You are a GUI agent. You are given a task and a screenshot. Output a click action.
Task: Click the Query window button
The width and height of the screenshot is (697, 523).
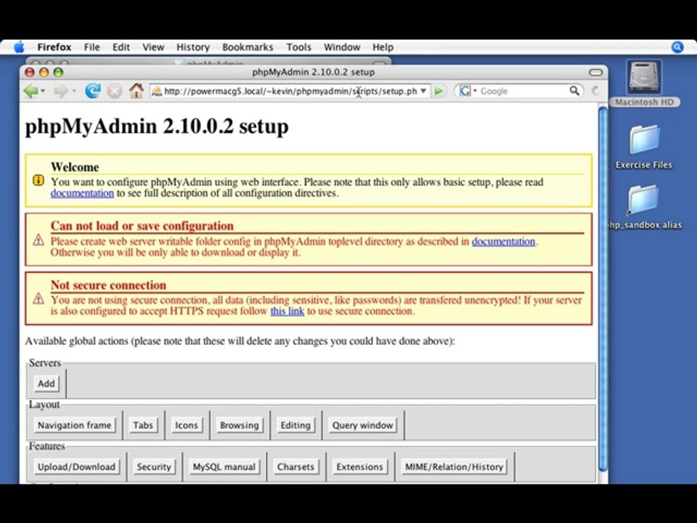pyautogui.click(x=363, y=425)
